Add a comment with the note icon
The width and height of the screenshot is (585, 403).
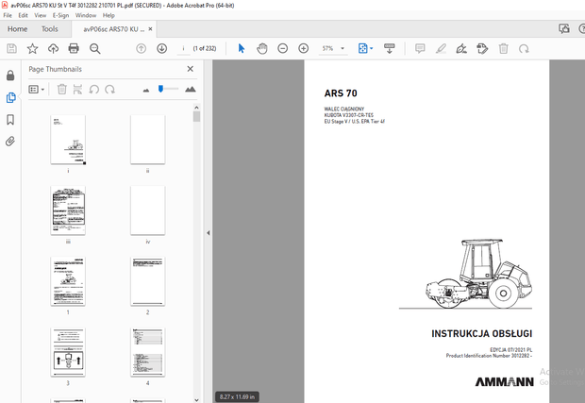(x=420, y=48)
